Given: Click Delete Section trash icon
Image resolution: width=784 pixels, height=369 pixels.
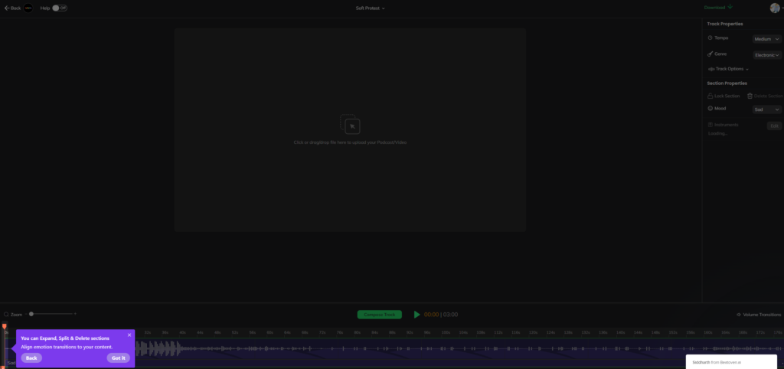Looking at the screenshot, I should [x=750, y=96].
